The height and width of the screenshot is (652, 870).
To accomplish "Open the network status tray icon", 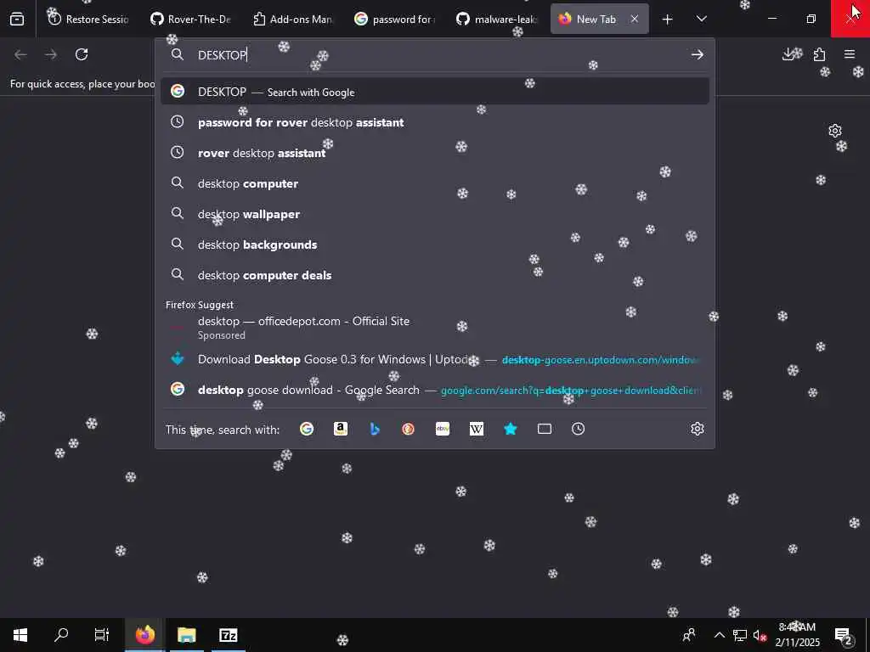I will click(x=740, y=635).
